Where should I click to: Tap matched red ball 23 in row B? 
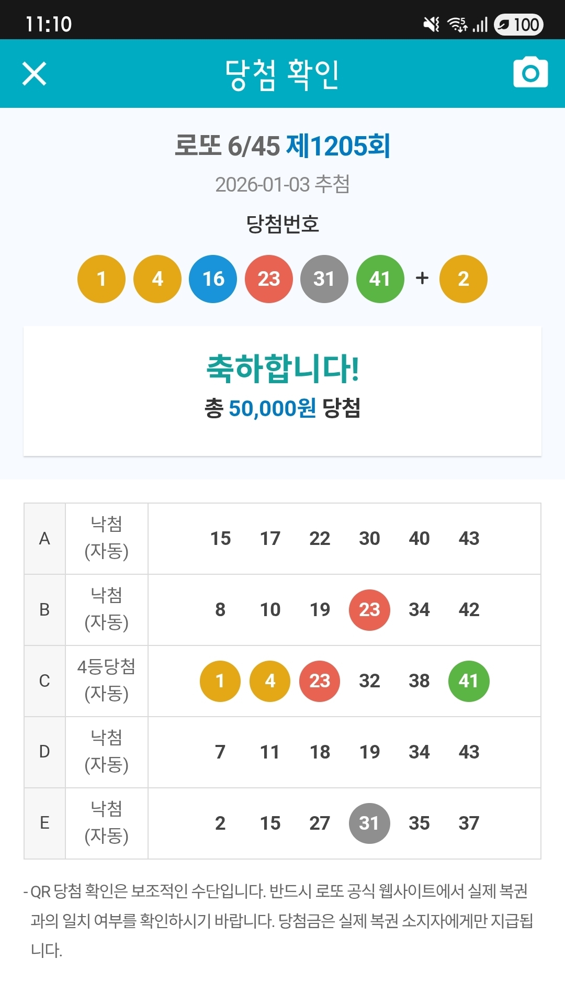click(369, 610)
